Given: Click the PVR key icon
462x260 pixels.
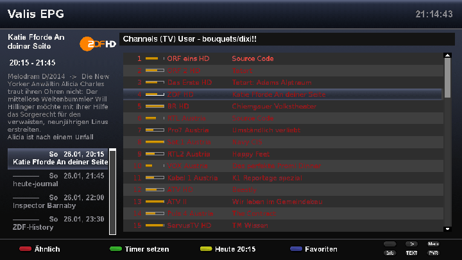Looking at the screenshot, I should tap(433, 253).
